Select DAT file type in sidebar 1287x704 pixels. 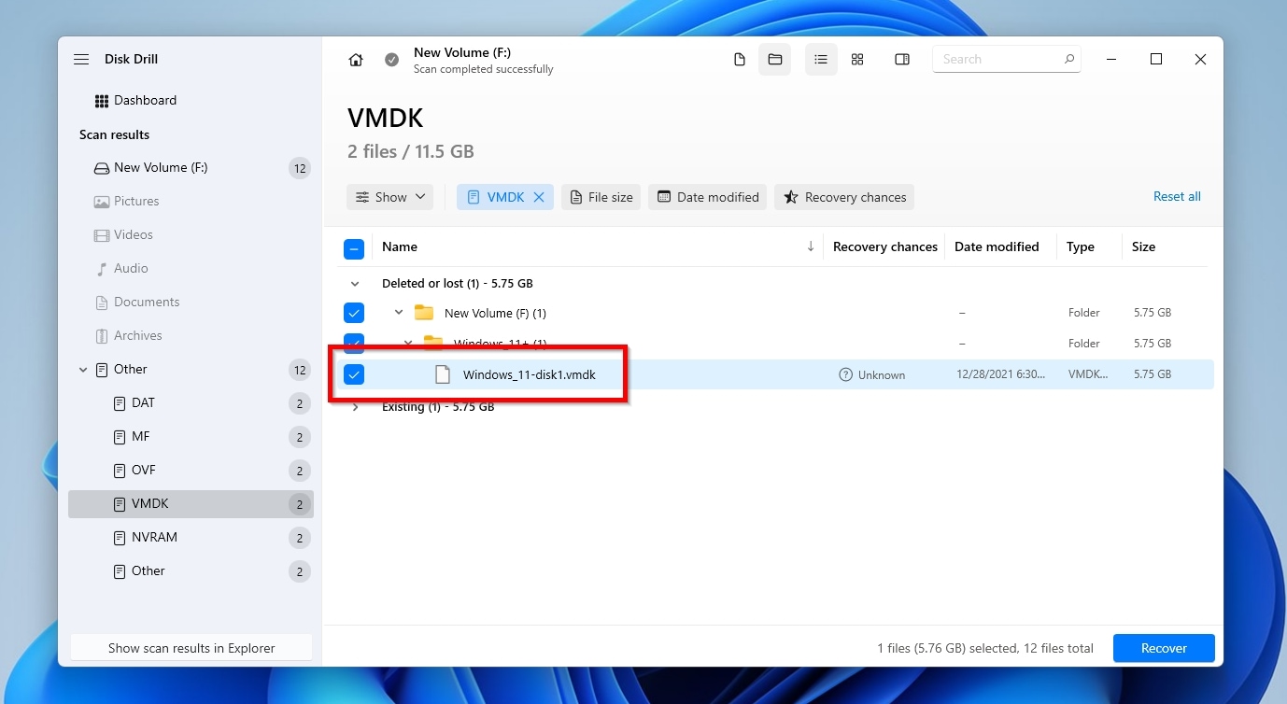pyautogui.click(x=191, y=403)
